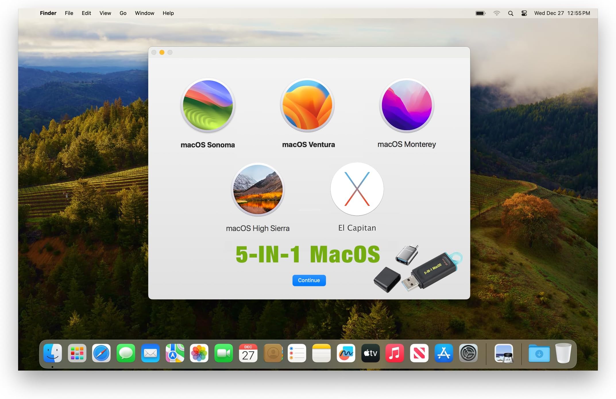Open Finder from the Dock

coord(53,353)
